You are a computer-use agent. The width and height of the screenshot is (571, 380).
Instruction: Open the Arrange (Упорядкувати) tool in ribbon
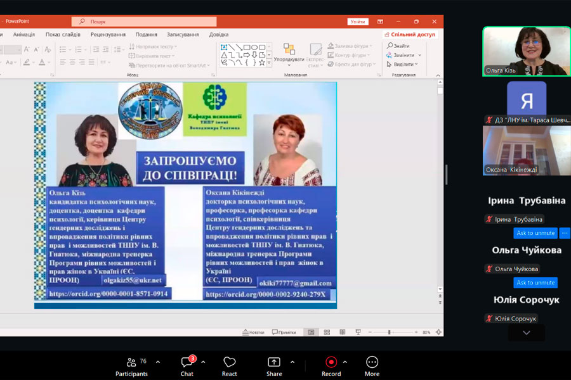coord(289,53)
